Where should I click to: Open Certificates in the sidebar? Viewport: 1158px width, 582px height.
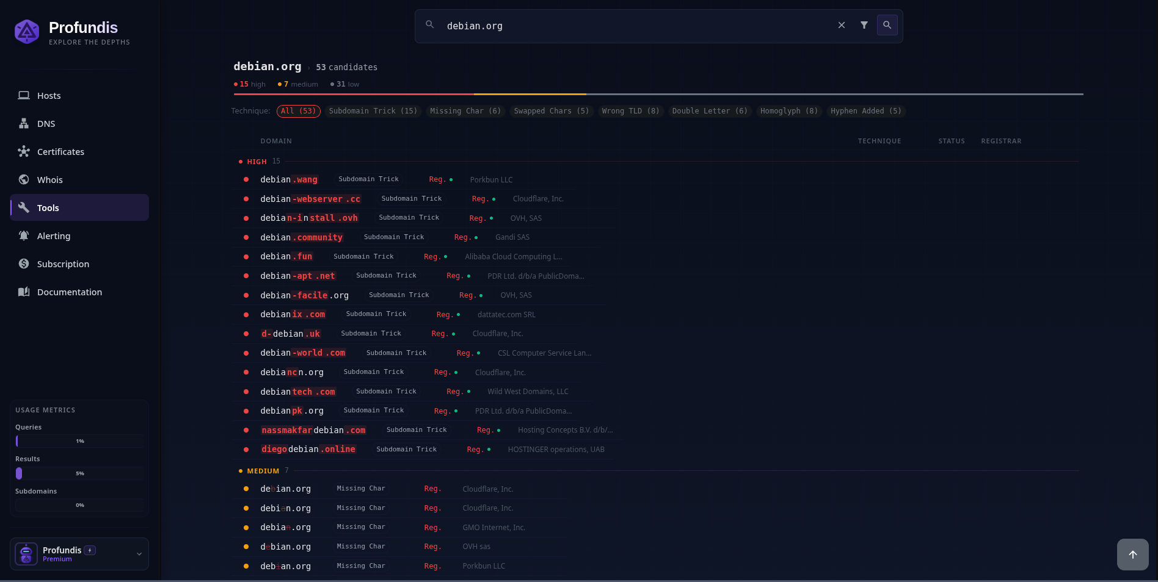tap(79, 151)
